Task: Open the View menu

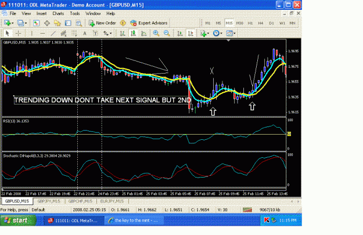Action: 26,13
